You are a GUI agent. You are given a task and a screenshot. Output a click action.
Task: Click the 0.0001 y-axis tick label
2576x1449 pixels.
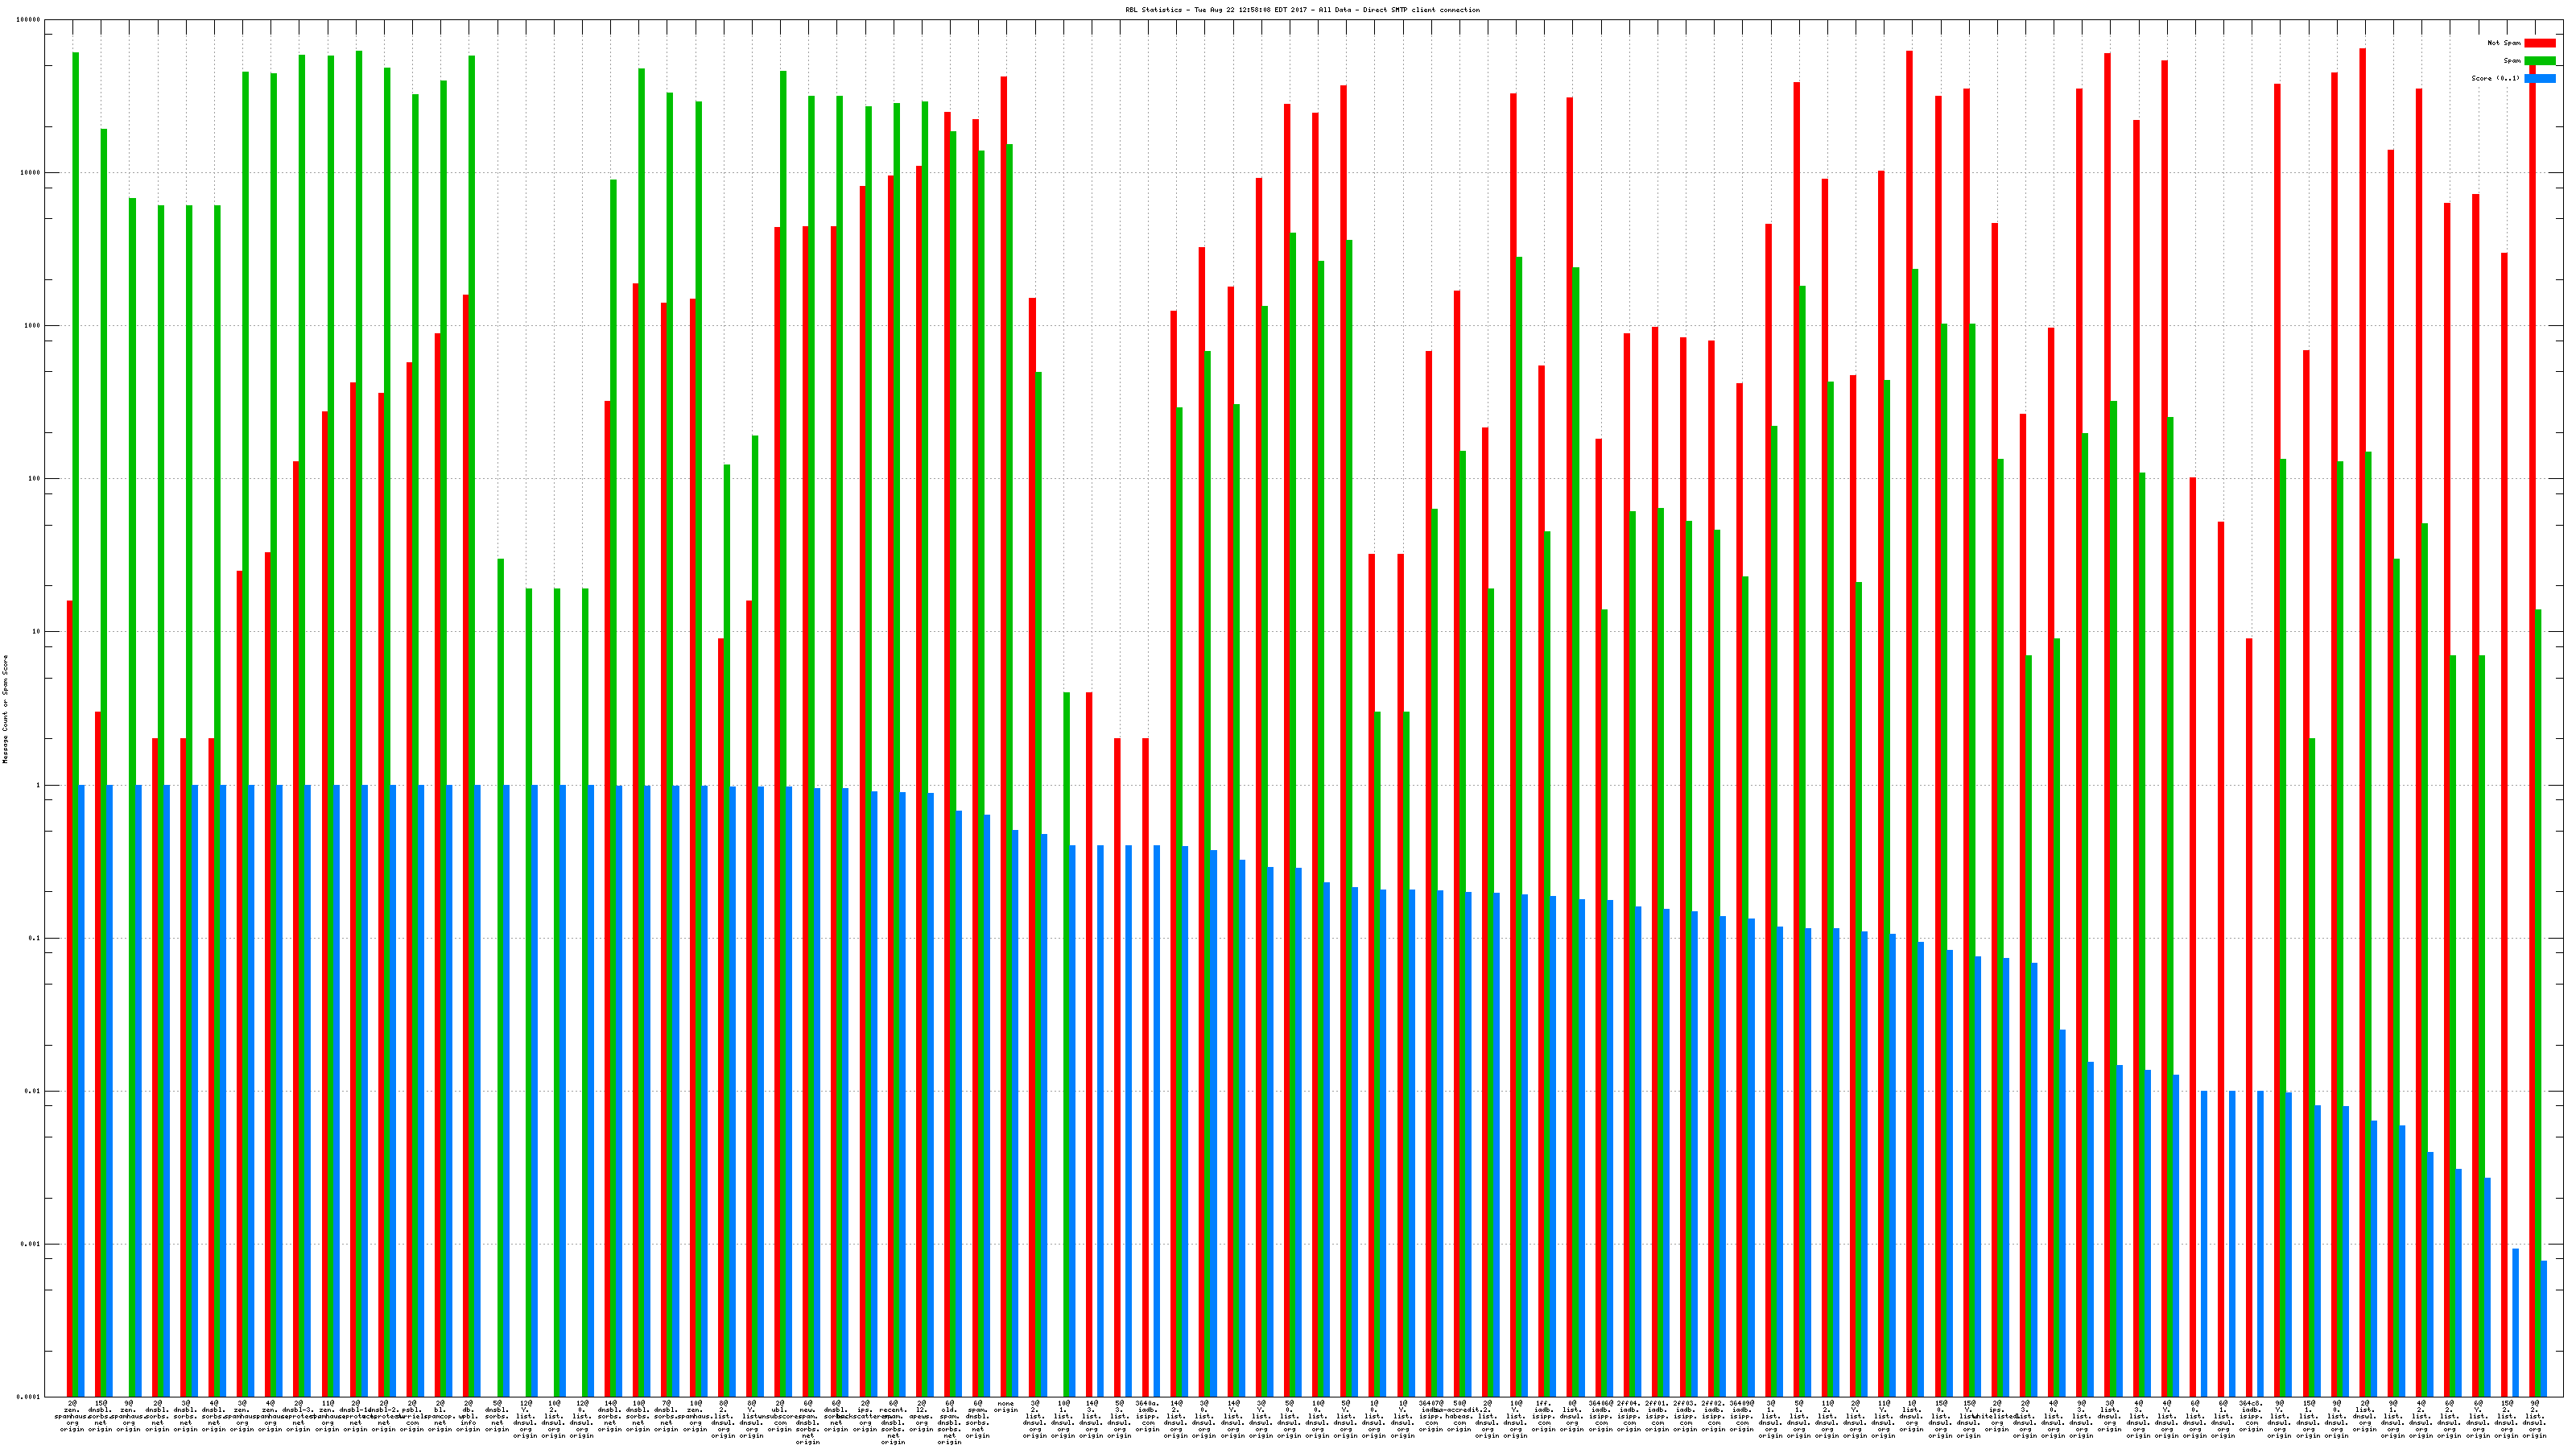pyautogui.click(x=29, y=1397)
